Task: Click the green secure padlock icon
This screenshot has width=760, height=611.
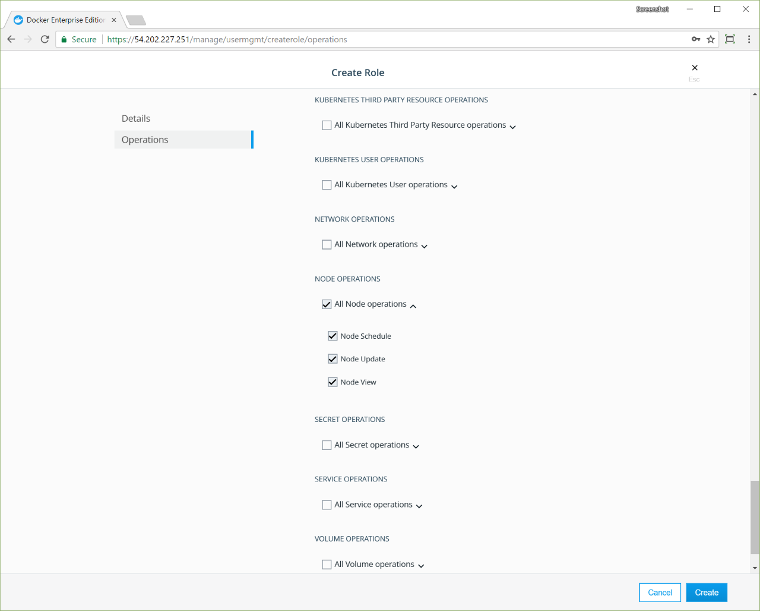Action: pyautogui.click(x=64, y=39)
